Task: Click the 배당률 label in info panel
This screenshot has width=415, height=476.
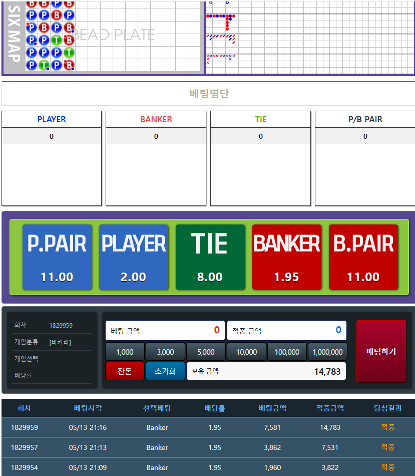Action: point(23,375)
